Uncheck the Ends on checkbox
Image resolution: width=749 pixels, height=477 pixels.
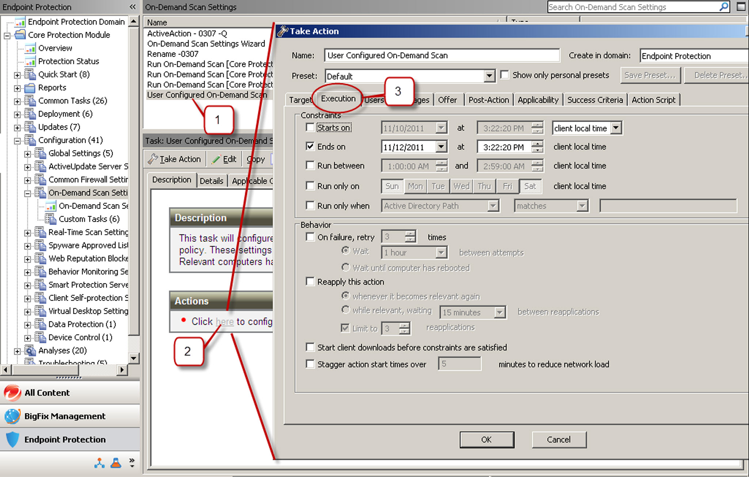(x=310, y=146)
